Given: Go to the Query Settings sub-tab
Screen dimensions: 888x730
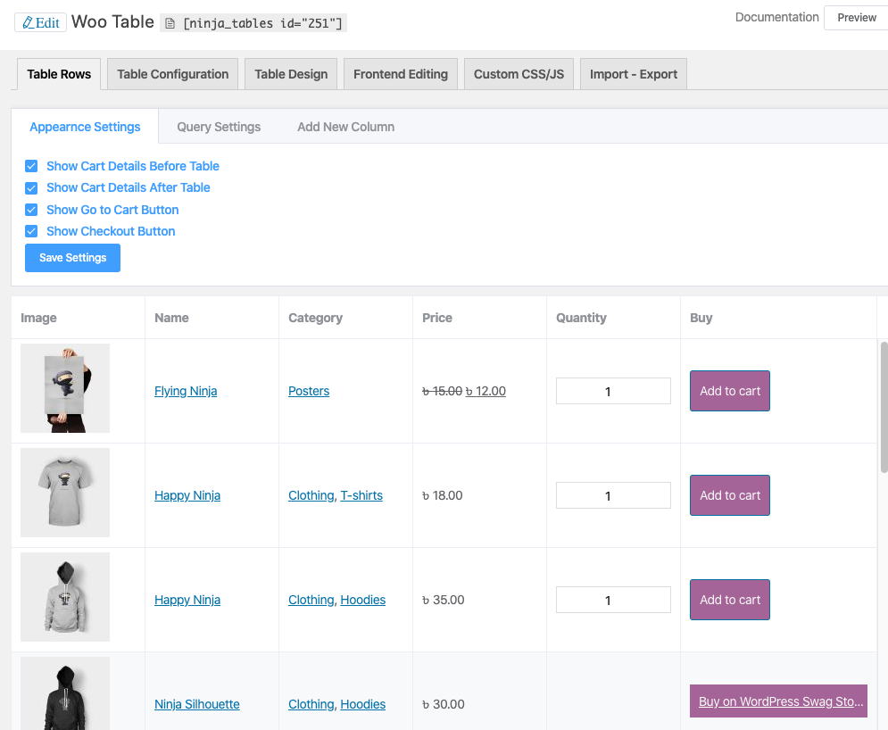Looking at the screenshot, I should pos(219,127).
